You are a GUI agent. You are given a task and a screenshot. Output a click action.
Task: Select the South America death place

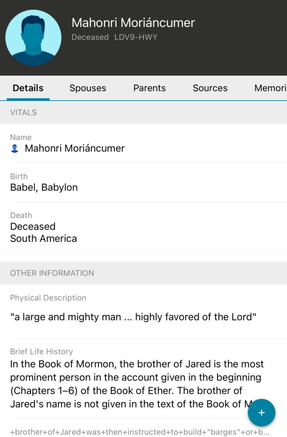(44, 238)
